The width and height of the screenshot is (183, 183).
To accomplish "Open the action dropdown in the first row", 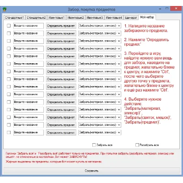I will [x=100, y=26].
